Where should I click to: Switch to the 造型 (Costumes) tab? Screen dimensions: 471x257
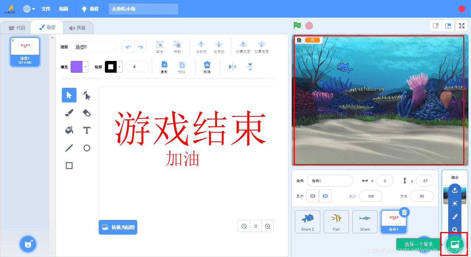(47, 27)
